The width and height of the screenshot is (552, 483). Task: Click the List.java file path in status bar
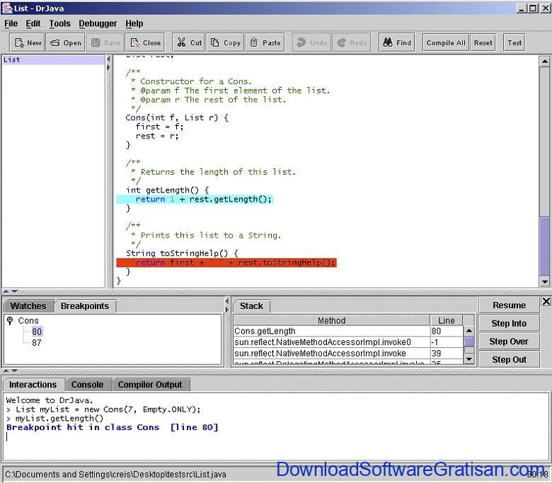(x=115, y=475)
